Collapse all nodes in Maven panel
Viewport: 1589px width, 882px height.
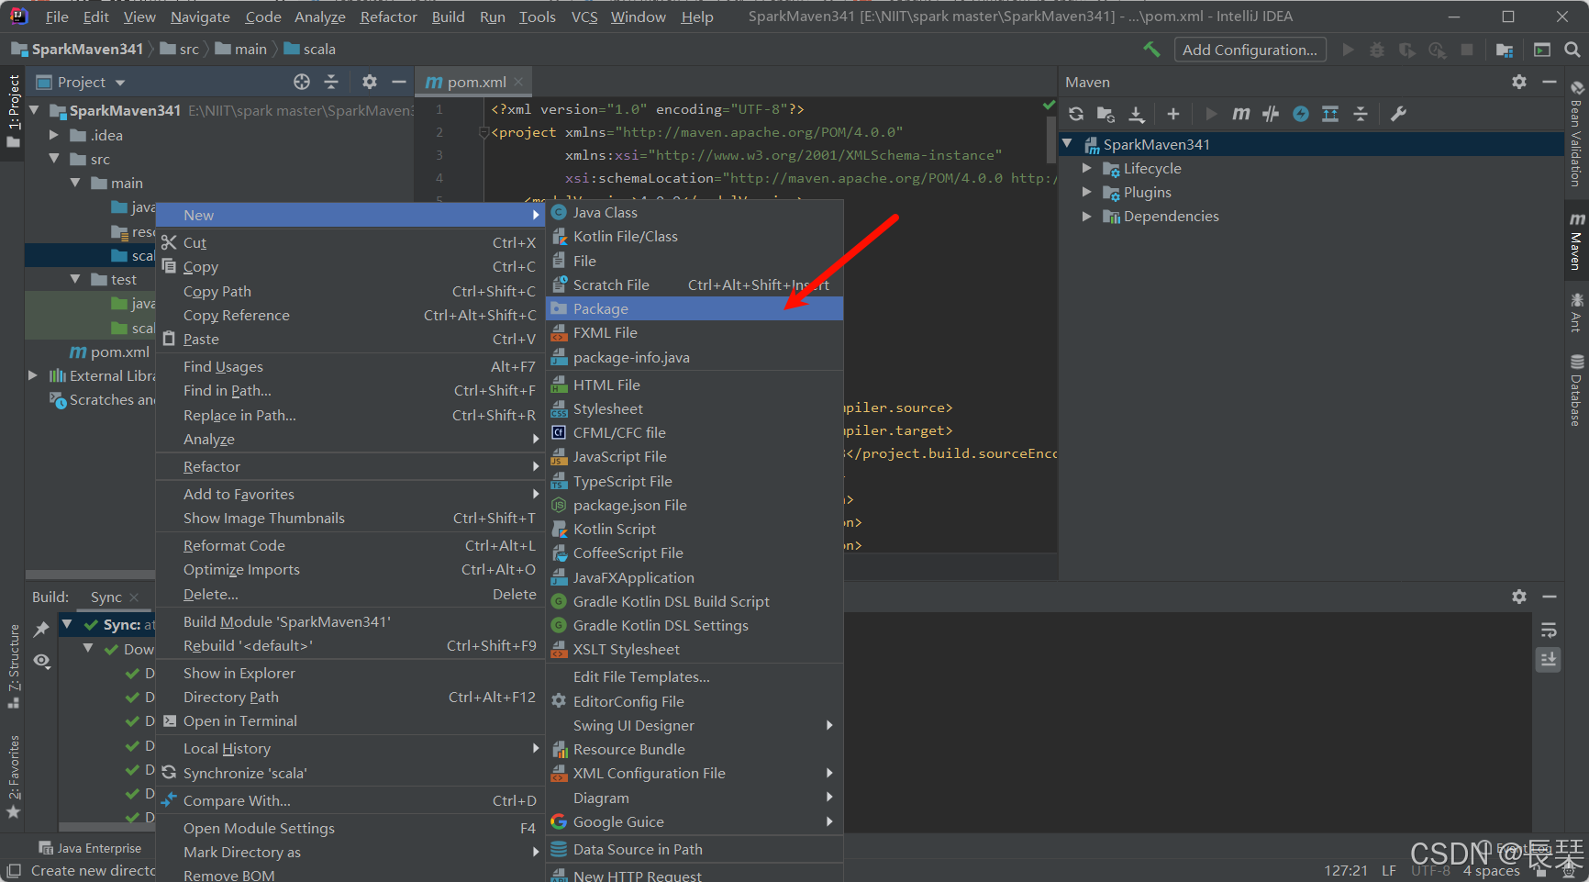tap(1361, 114)
